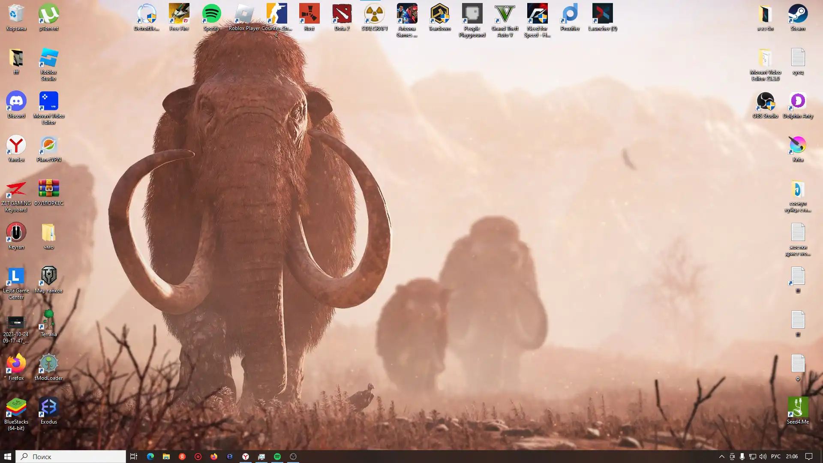This screenshot has width=823, height=463.
Task: Select the PlanetVPN desktop shortcut
Action: (x=48, y=149)
